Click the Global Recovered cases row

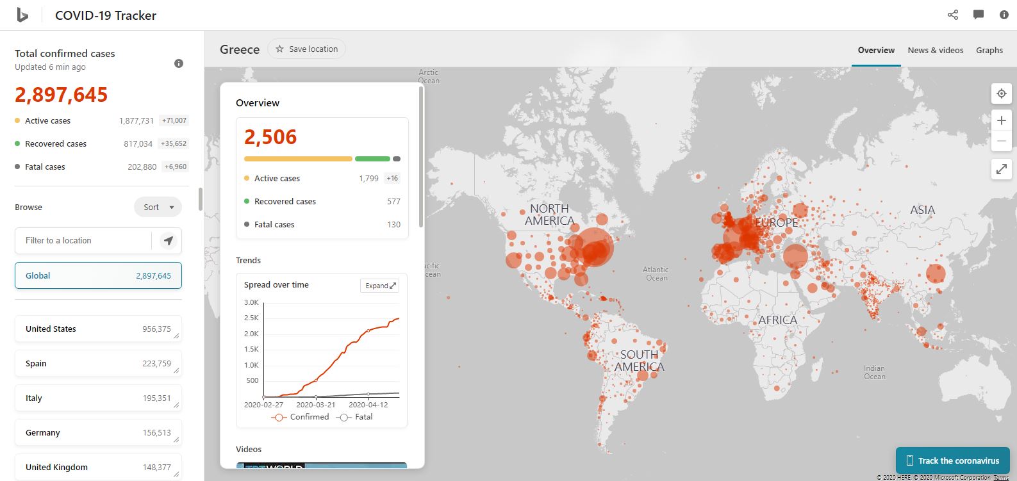pyautogui.click(x=102, y=143)
